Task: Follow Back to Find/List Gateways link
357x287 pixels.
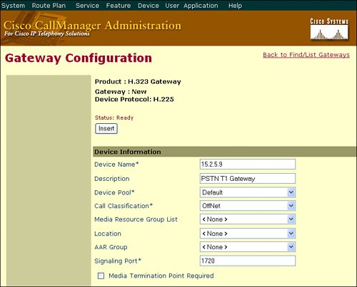Action: 306,55
